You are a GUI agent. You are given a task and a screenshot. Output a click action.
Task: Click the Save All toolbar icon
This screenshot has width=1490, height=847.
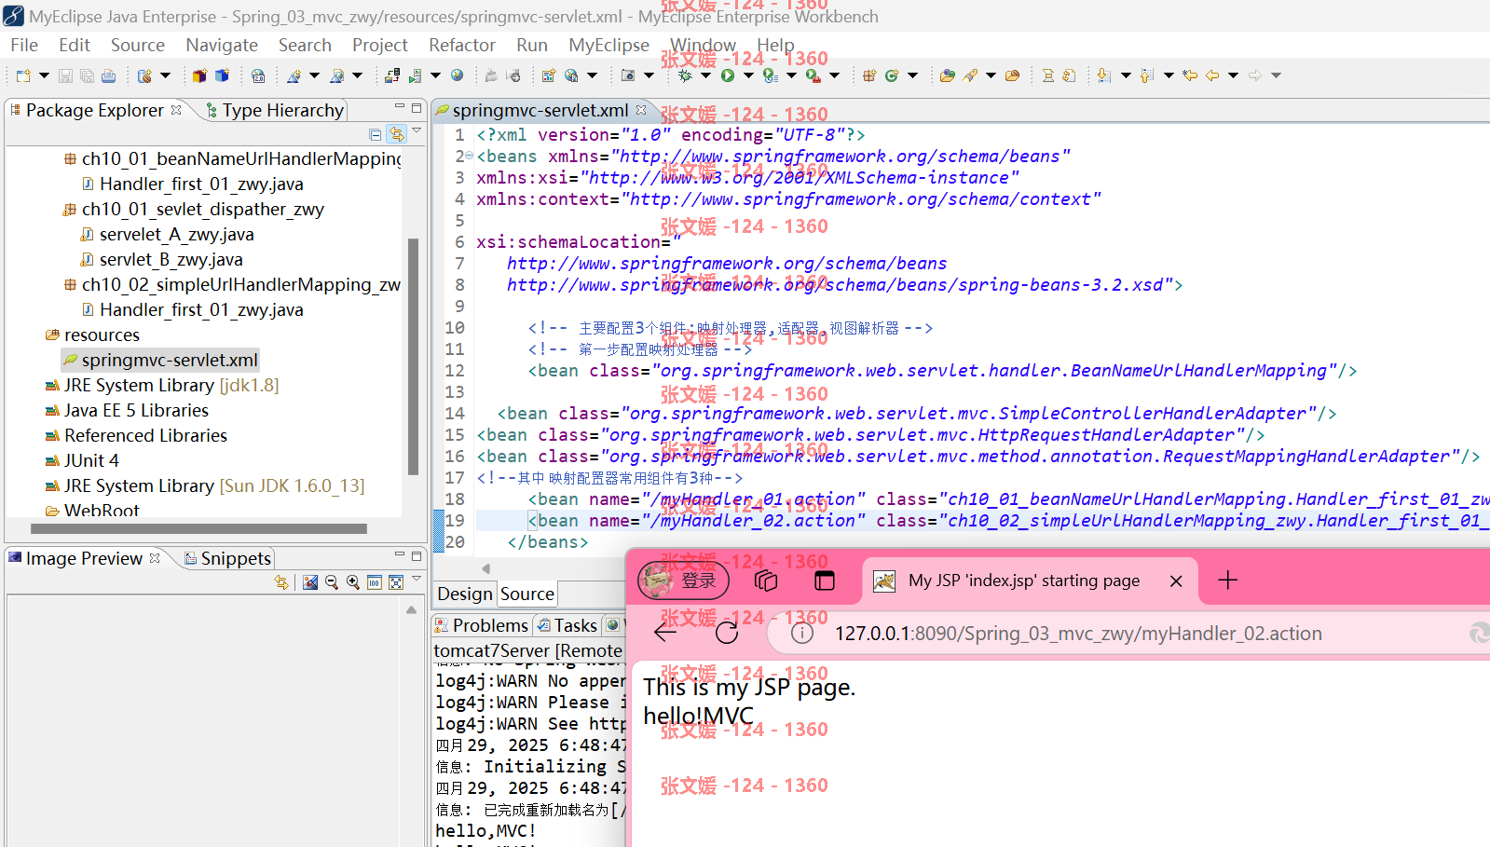click(x=87, y=75)
